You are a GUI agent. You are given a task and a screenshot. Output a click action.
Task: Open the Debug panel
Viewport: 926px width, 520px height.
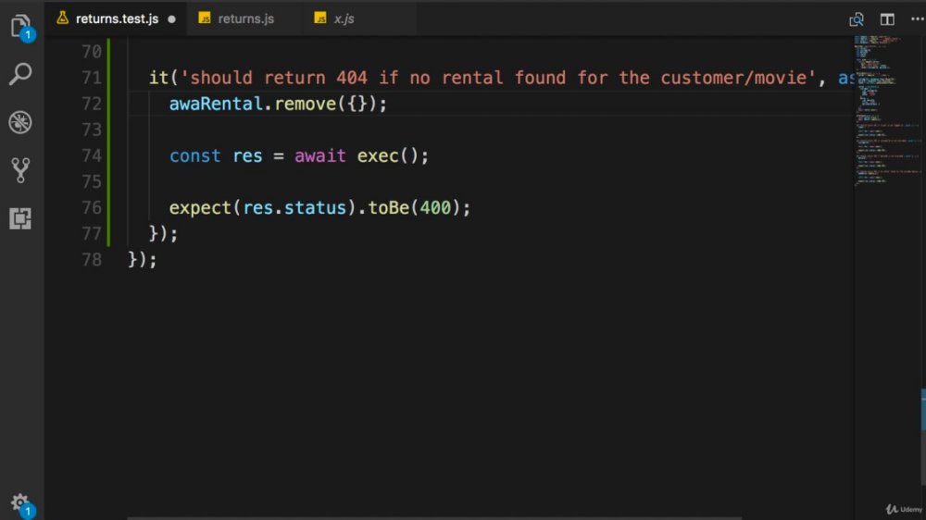pyautogui.click(x=20, y=122)
